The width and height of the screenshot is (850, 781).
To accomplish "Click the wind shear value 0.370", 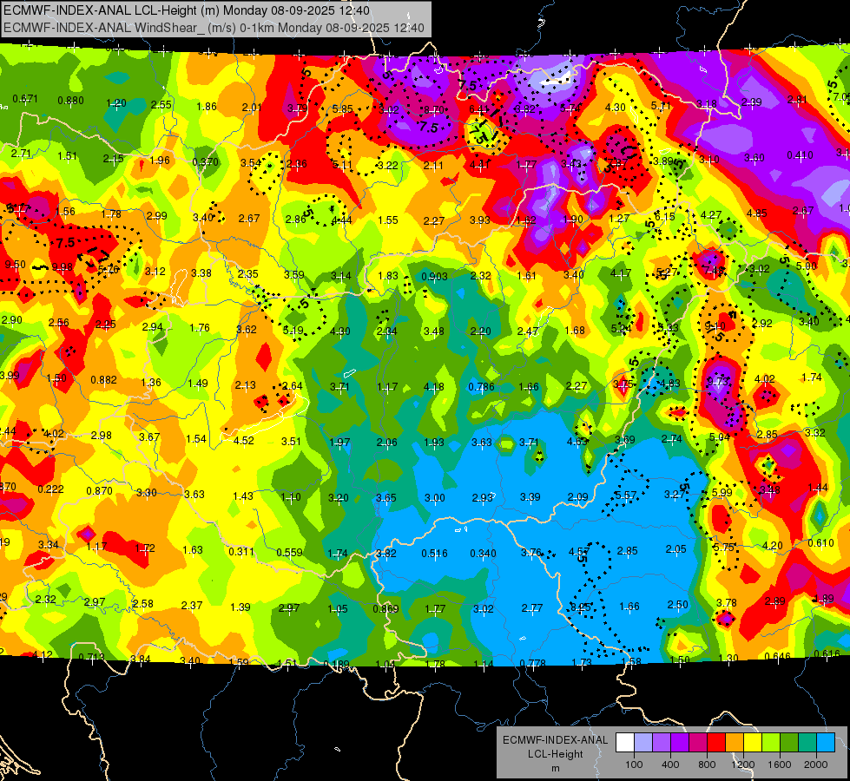I will [206, 161].
